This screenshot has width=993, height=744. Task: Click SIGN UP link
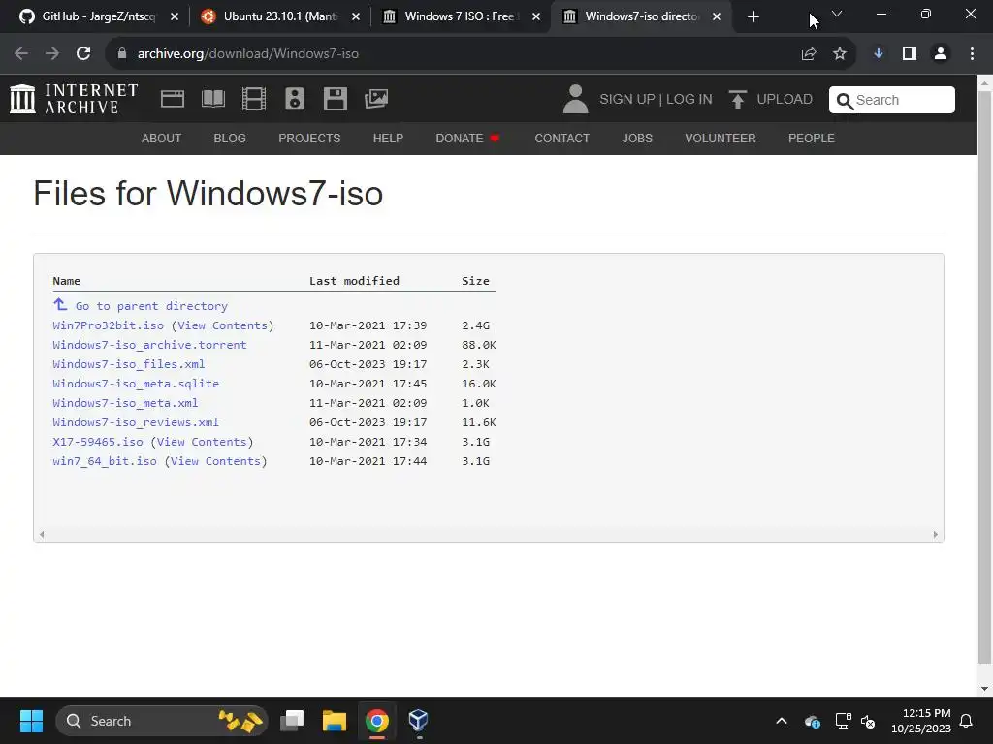627,100
